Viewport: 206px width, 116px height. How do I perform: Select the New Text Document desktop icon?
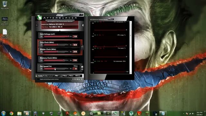point(5,34)
